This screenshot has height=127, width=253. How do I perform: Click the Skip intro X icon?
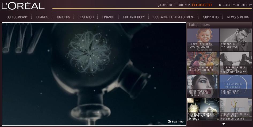[169, 122]
